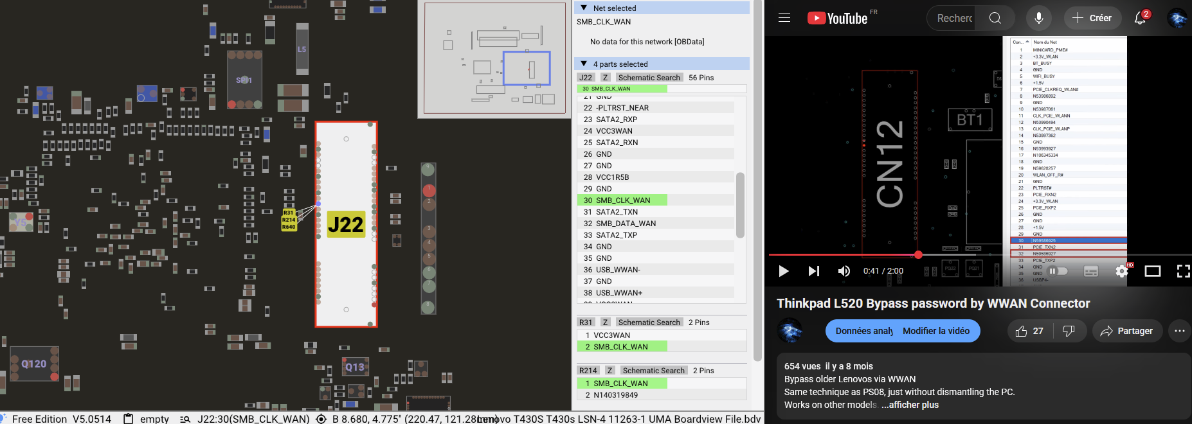1192x424 pixels.
Task: Open YouTube notifications bell
Action: coord(1140,18)
